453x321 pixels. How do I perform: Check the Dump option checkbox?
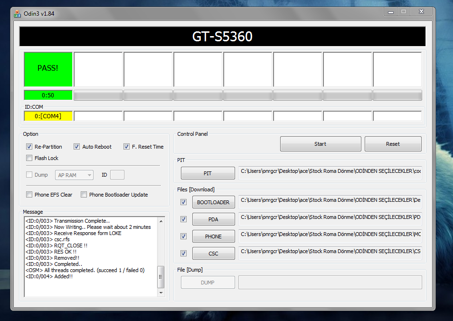pos(29,175)
